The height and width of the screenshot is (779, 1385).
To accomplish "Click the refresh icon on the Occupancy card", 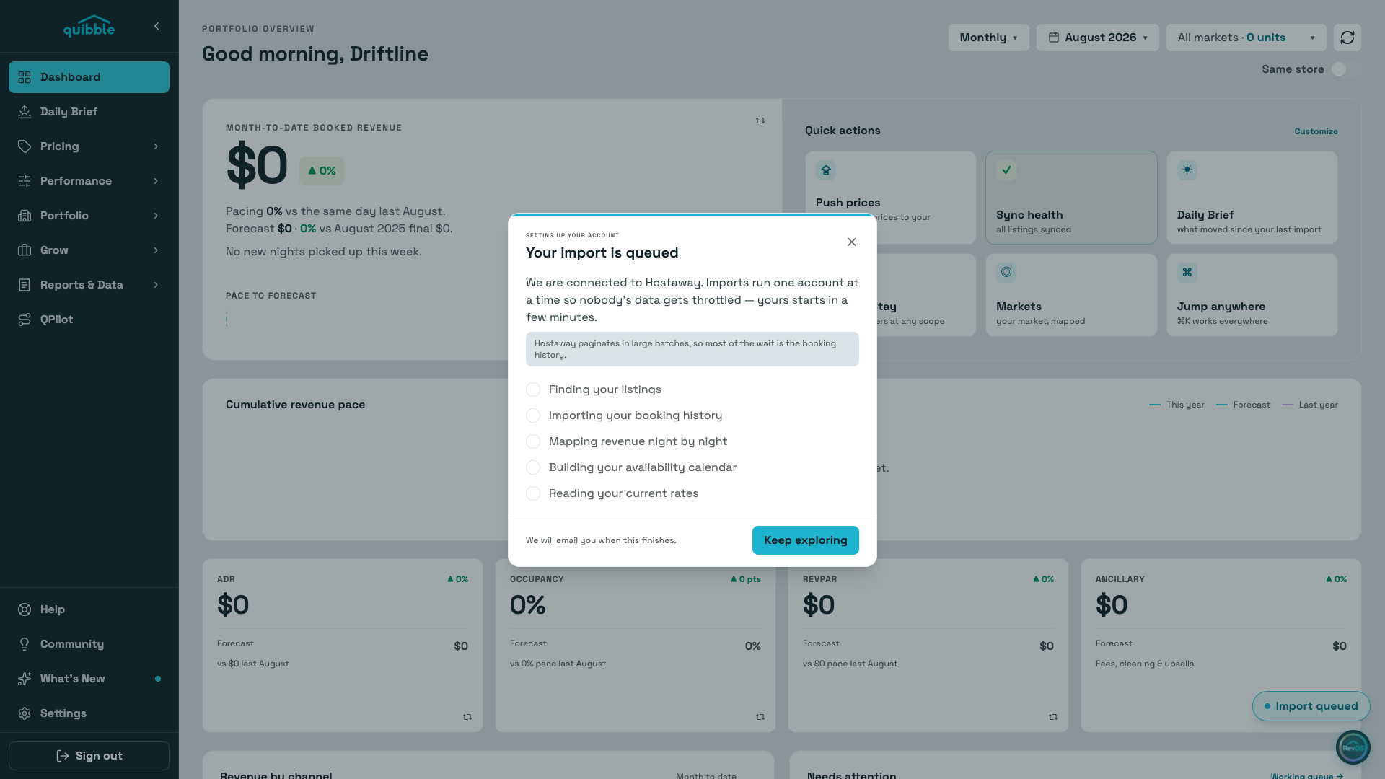I will click(x=760, y=717).
